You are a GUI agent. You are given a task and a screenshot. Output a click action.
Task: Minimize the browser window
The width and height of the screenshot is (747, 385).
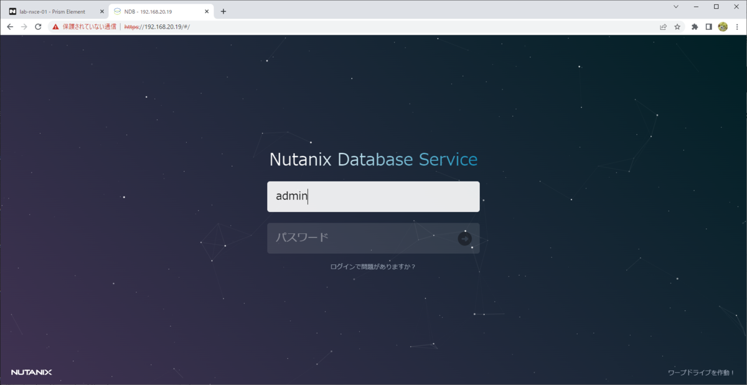pos(697,6)
